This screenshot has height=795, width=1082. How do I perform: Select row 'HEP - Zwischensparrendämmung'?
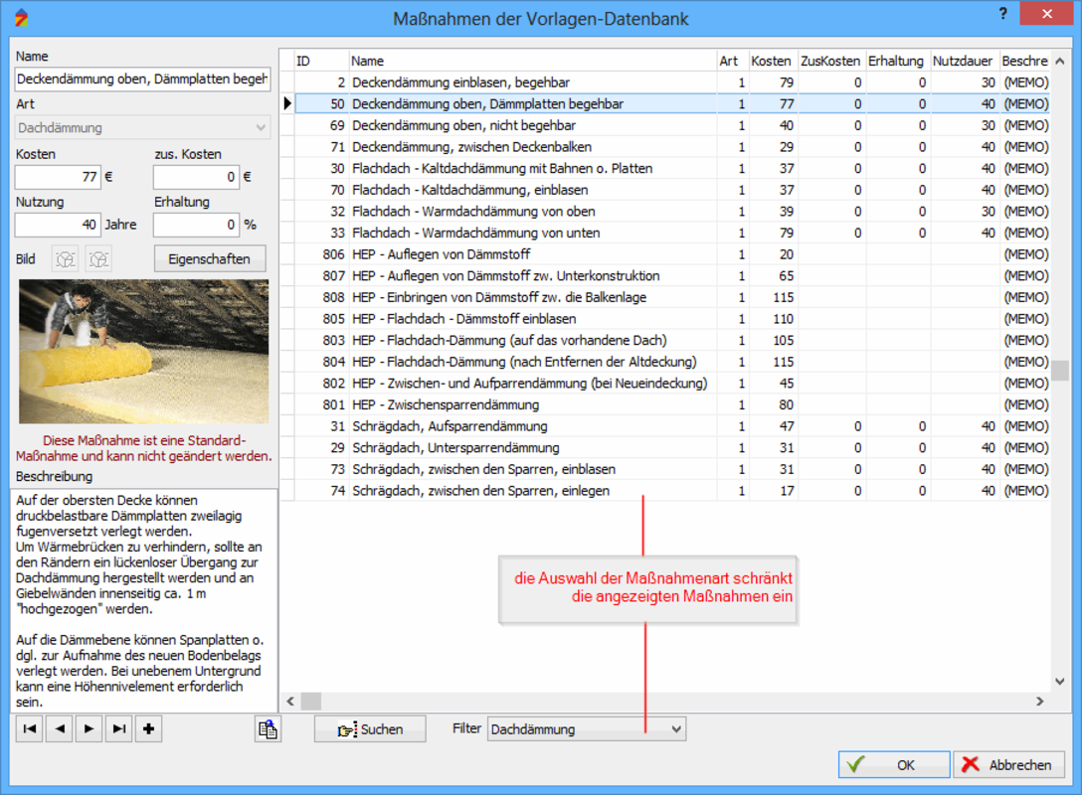click(673, 404)
